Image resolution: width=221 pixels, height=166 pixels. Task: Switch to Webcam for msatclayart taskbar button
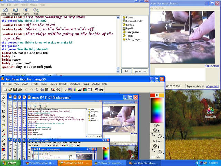109,163
